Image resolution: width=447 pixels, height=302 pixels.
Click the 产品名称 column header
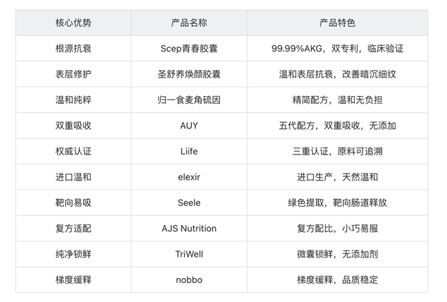pyautogui.click(x=188, y=23)
